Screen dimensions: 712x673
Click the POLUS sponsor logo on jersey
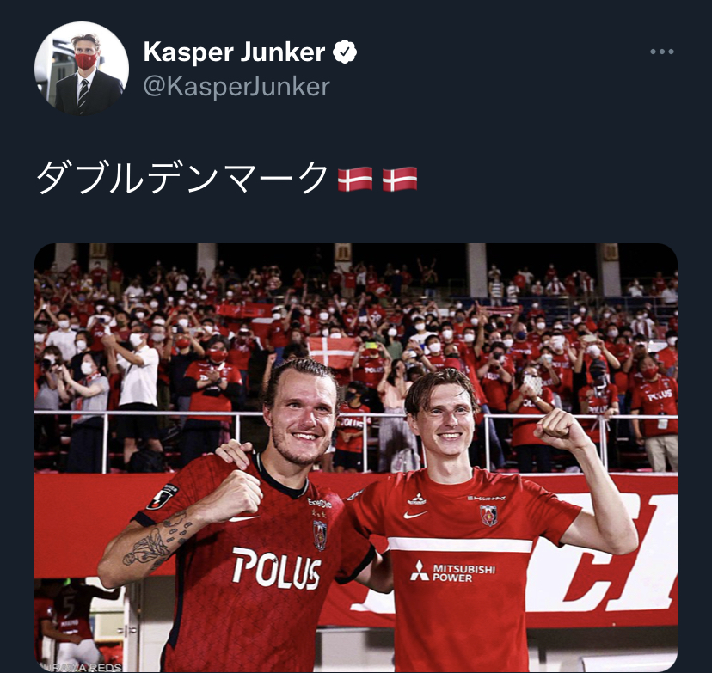pyautogui.click(x=277, y=569)
